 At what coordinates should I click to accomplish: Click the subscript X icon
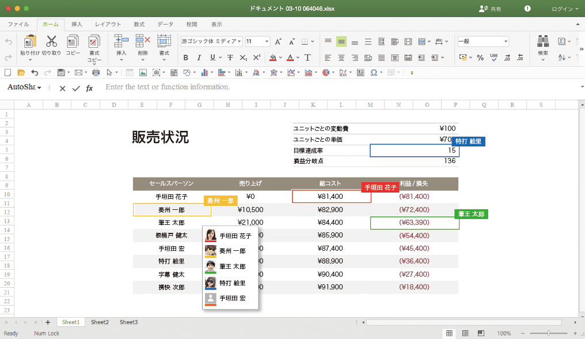pyautogui.click(x=243, y=58)
